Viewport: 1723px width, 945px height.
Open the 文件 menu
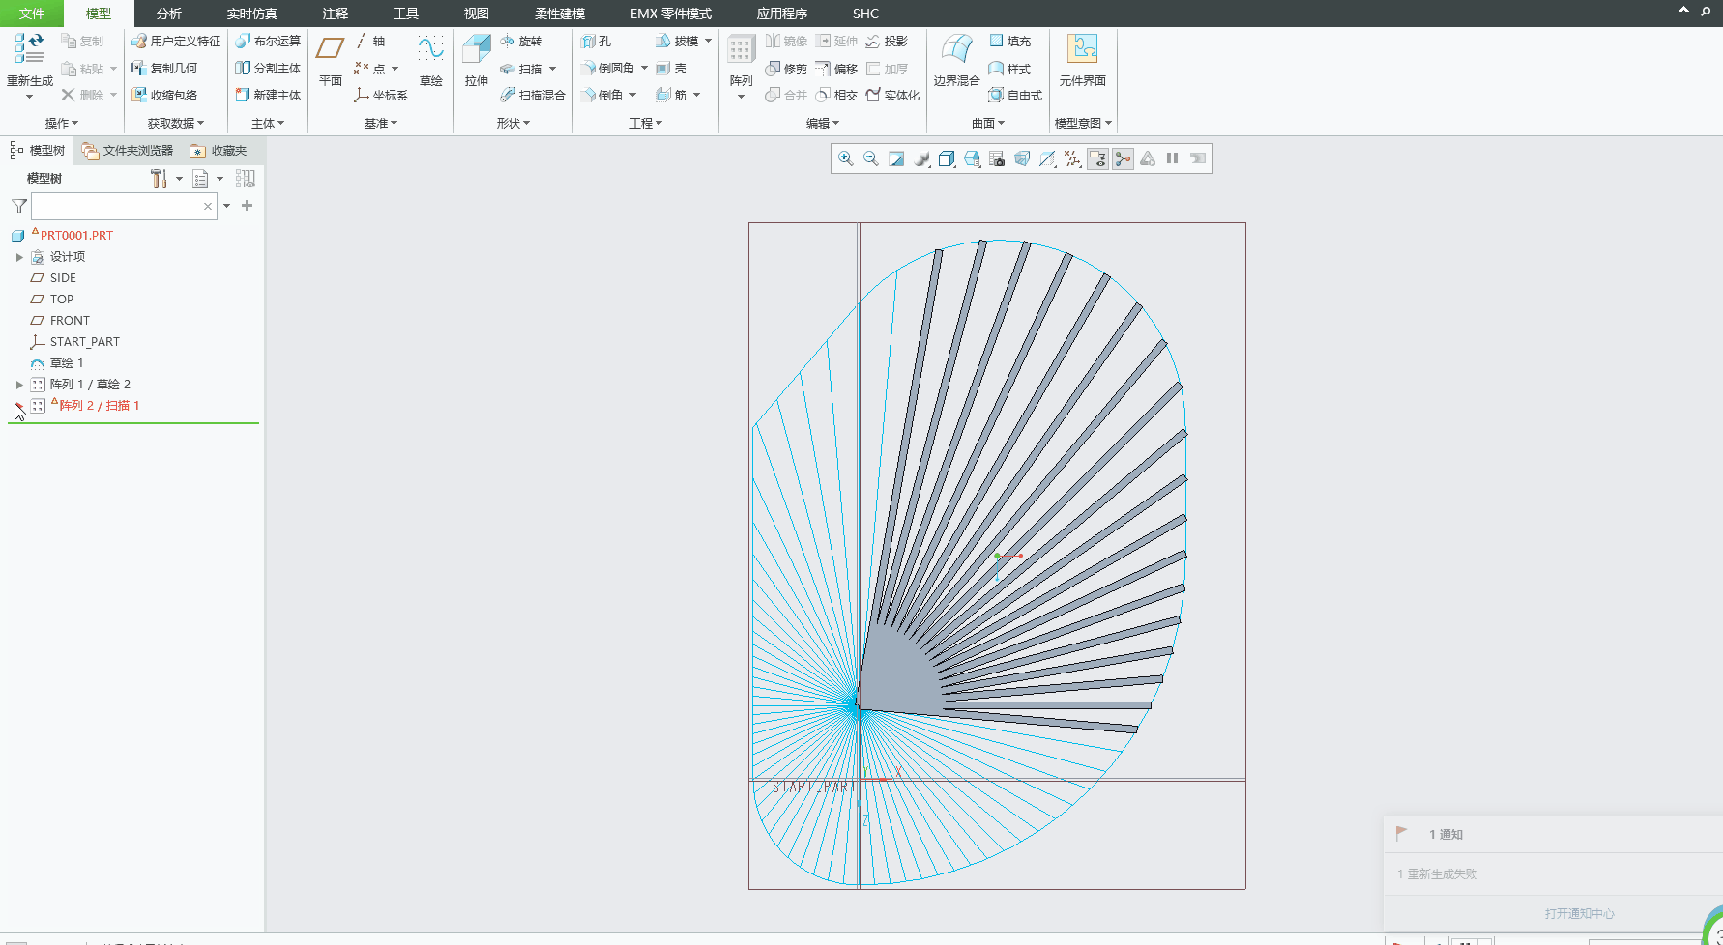32,14
